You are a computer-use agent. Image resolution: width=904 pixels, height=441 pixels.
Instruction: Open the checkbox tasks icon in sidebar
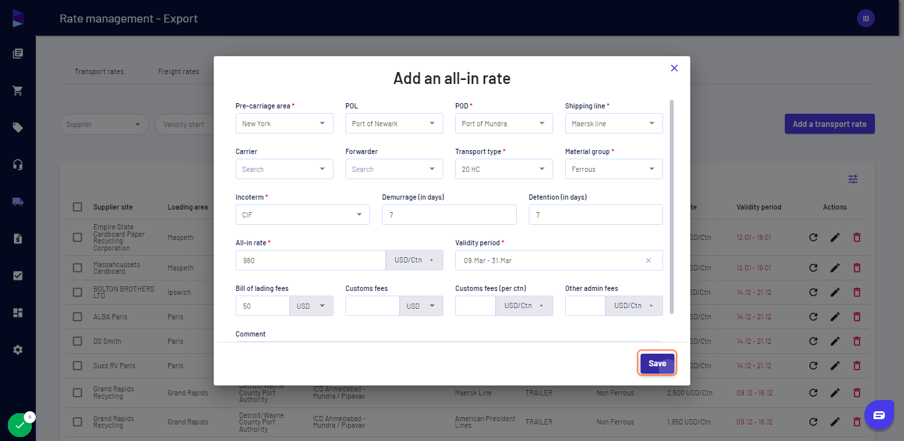point(18,276)
